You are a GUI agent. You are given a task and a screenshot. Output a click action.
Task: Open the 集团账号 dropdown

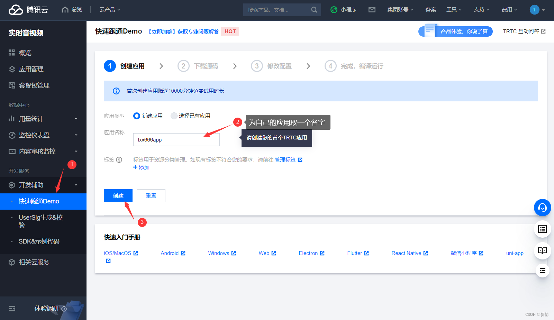400,10
